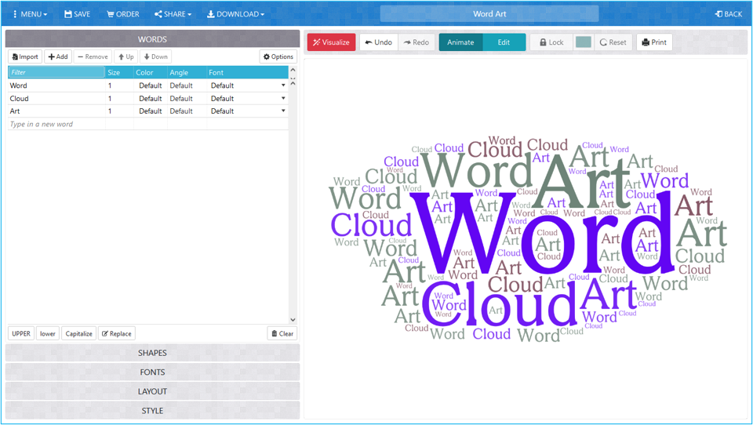Click Remove to delete selected word
753x425 pixels.
tap(93, 56)
